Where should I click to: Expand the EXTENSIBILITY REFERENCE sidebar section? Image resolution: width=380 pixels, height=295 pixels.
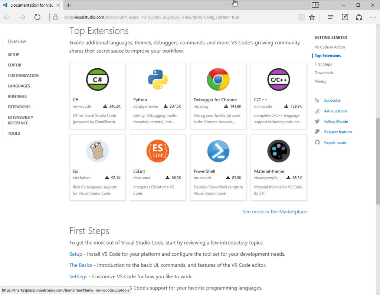coord(20,120)
